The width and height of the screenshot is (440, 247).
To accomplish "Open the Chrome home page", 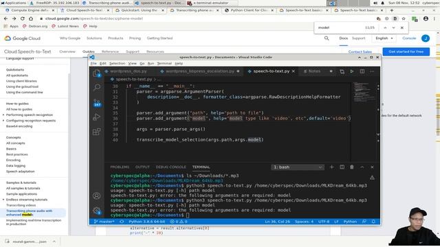I will click(x=31, y=19).
